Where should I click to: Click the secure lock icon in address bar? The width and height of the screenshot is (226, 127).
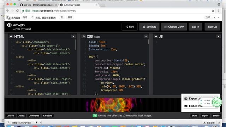click(x=23, y=11)
